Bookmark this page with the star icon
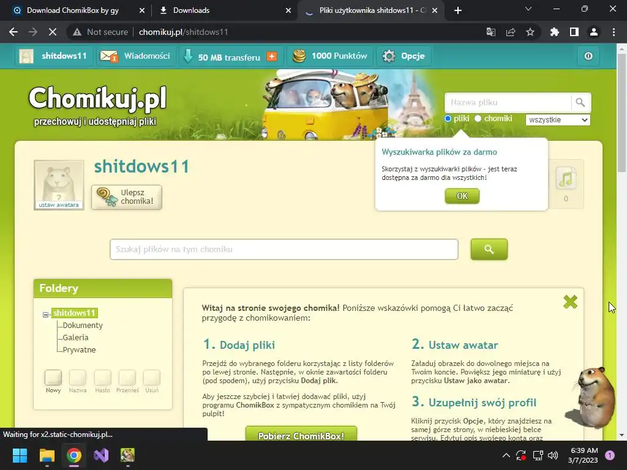 click(530, 32)
